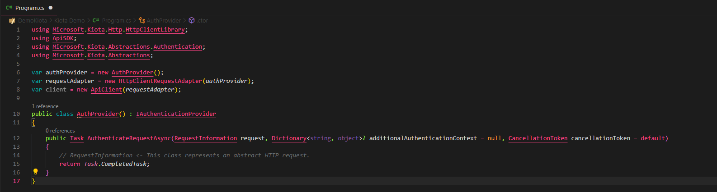Click HttpClientLibrary in the first using line
The height and width of the screenshot is (192, 717).
coord(155,29)
